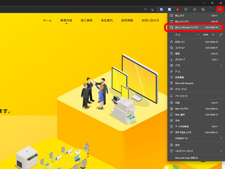Open 新しい InPrivate ウィンドウ
Image resolution: width=225 pixels, height=169 pixels.
(x=196, y=27)
